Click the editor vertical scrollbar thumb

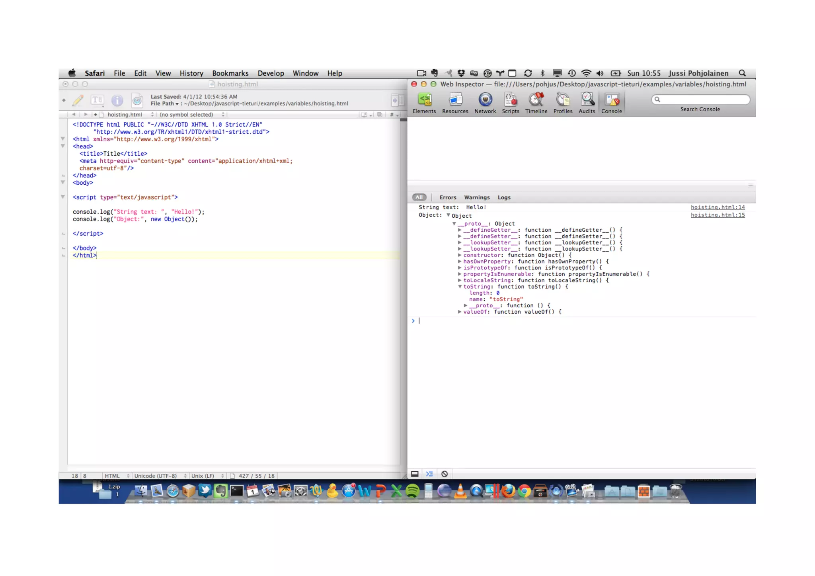403,120
